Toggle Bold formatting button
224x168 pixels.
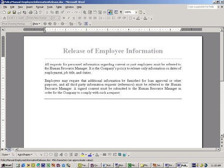[64, 18]
